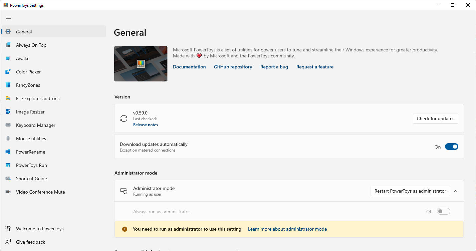This screenshot has width=476, height=251.
Task: Turn off Download updates automatically
Action: (451, 147)
